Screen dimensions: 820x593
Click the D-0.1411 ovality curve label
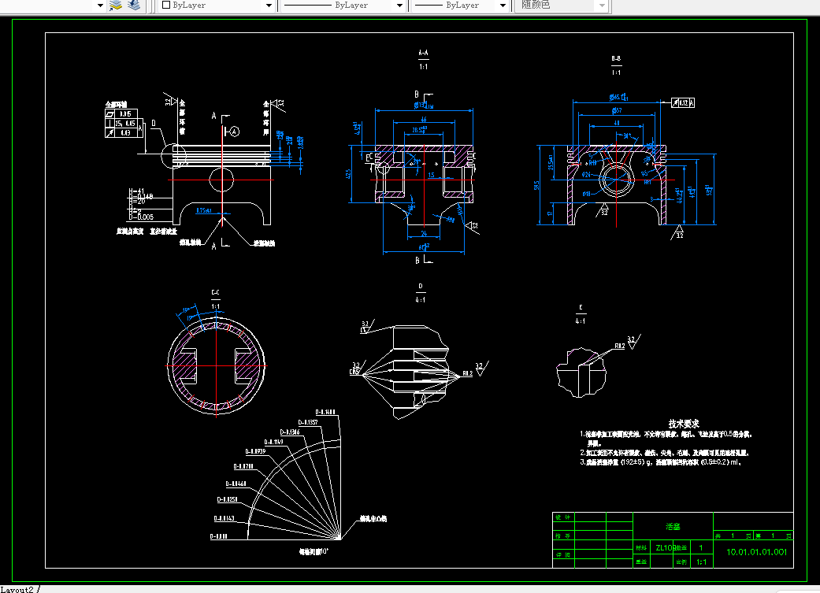(x=325, y=413)
